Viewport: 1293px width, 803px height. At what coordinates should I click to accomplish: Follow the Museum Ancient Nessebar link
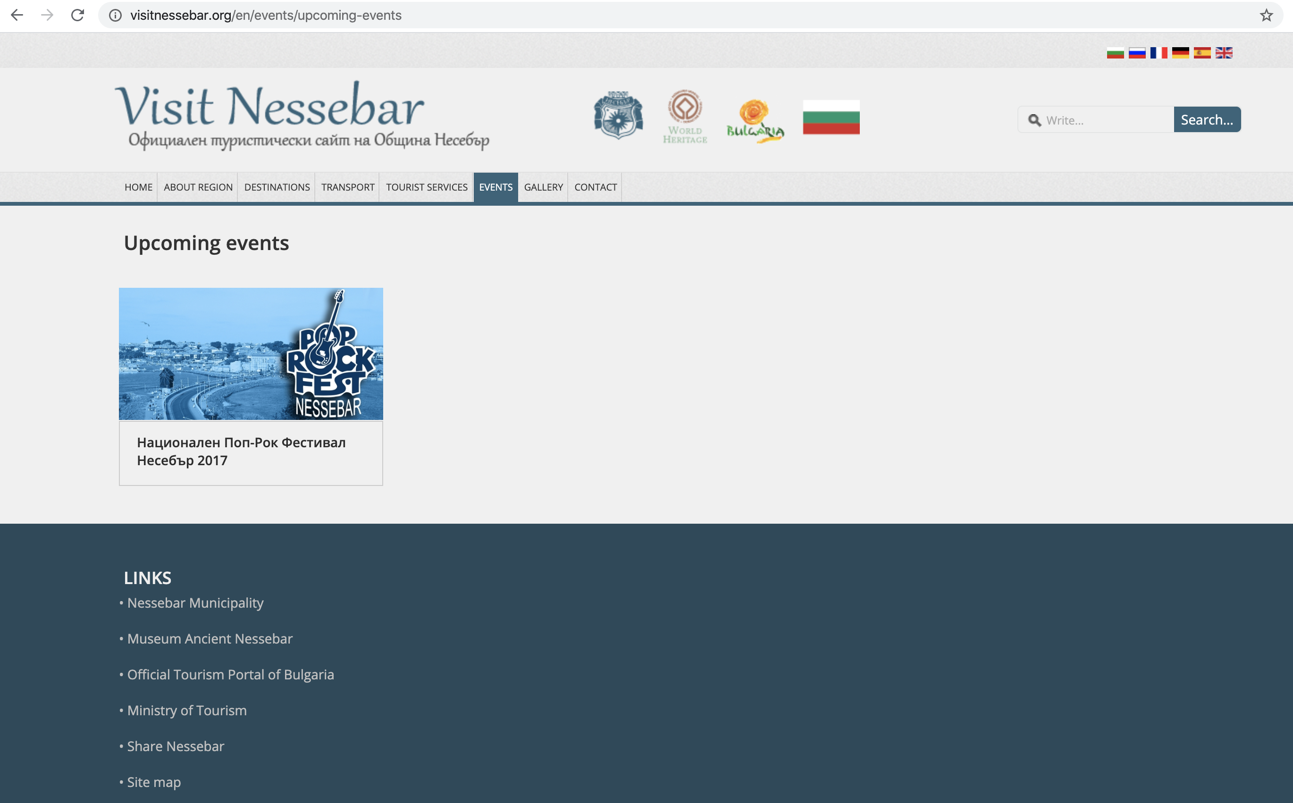tap(210, 639)
